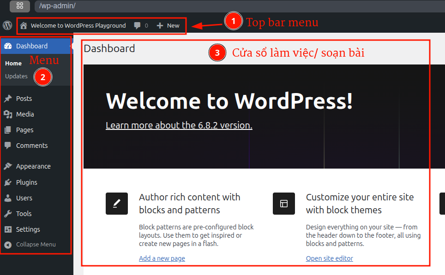Click the home icon in the admin bar

24,25
